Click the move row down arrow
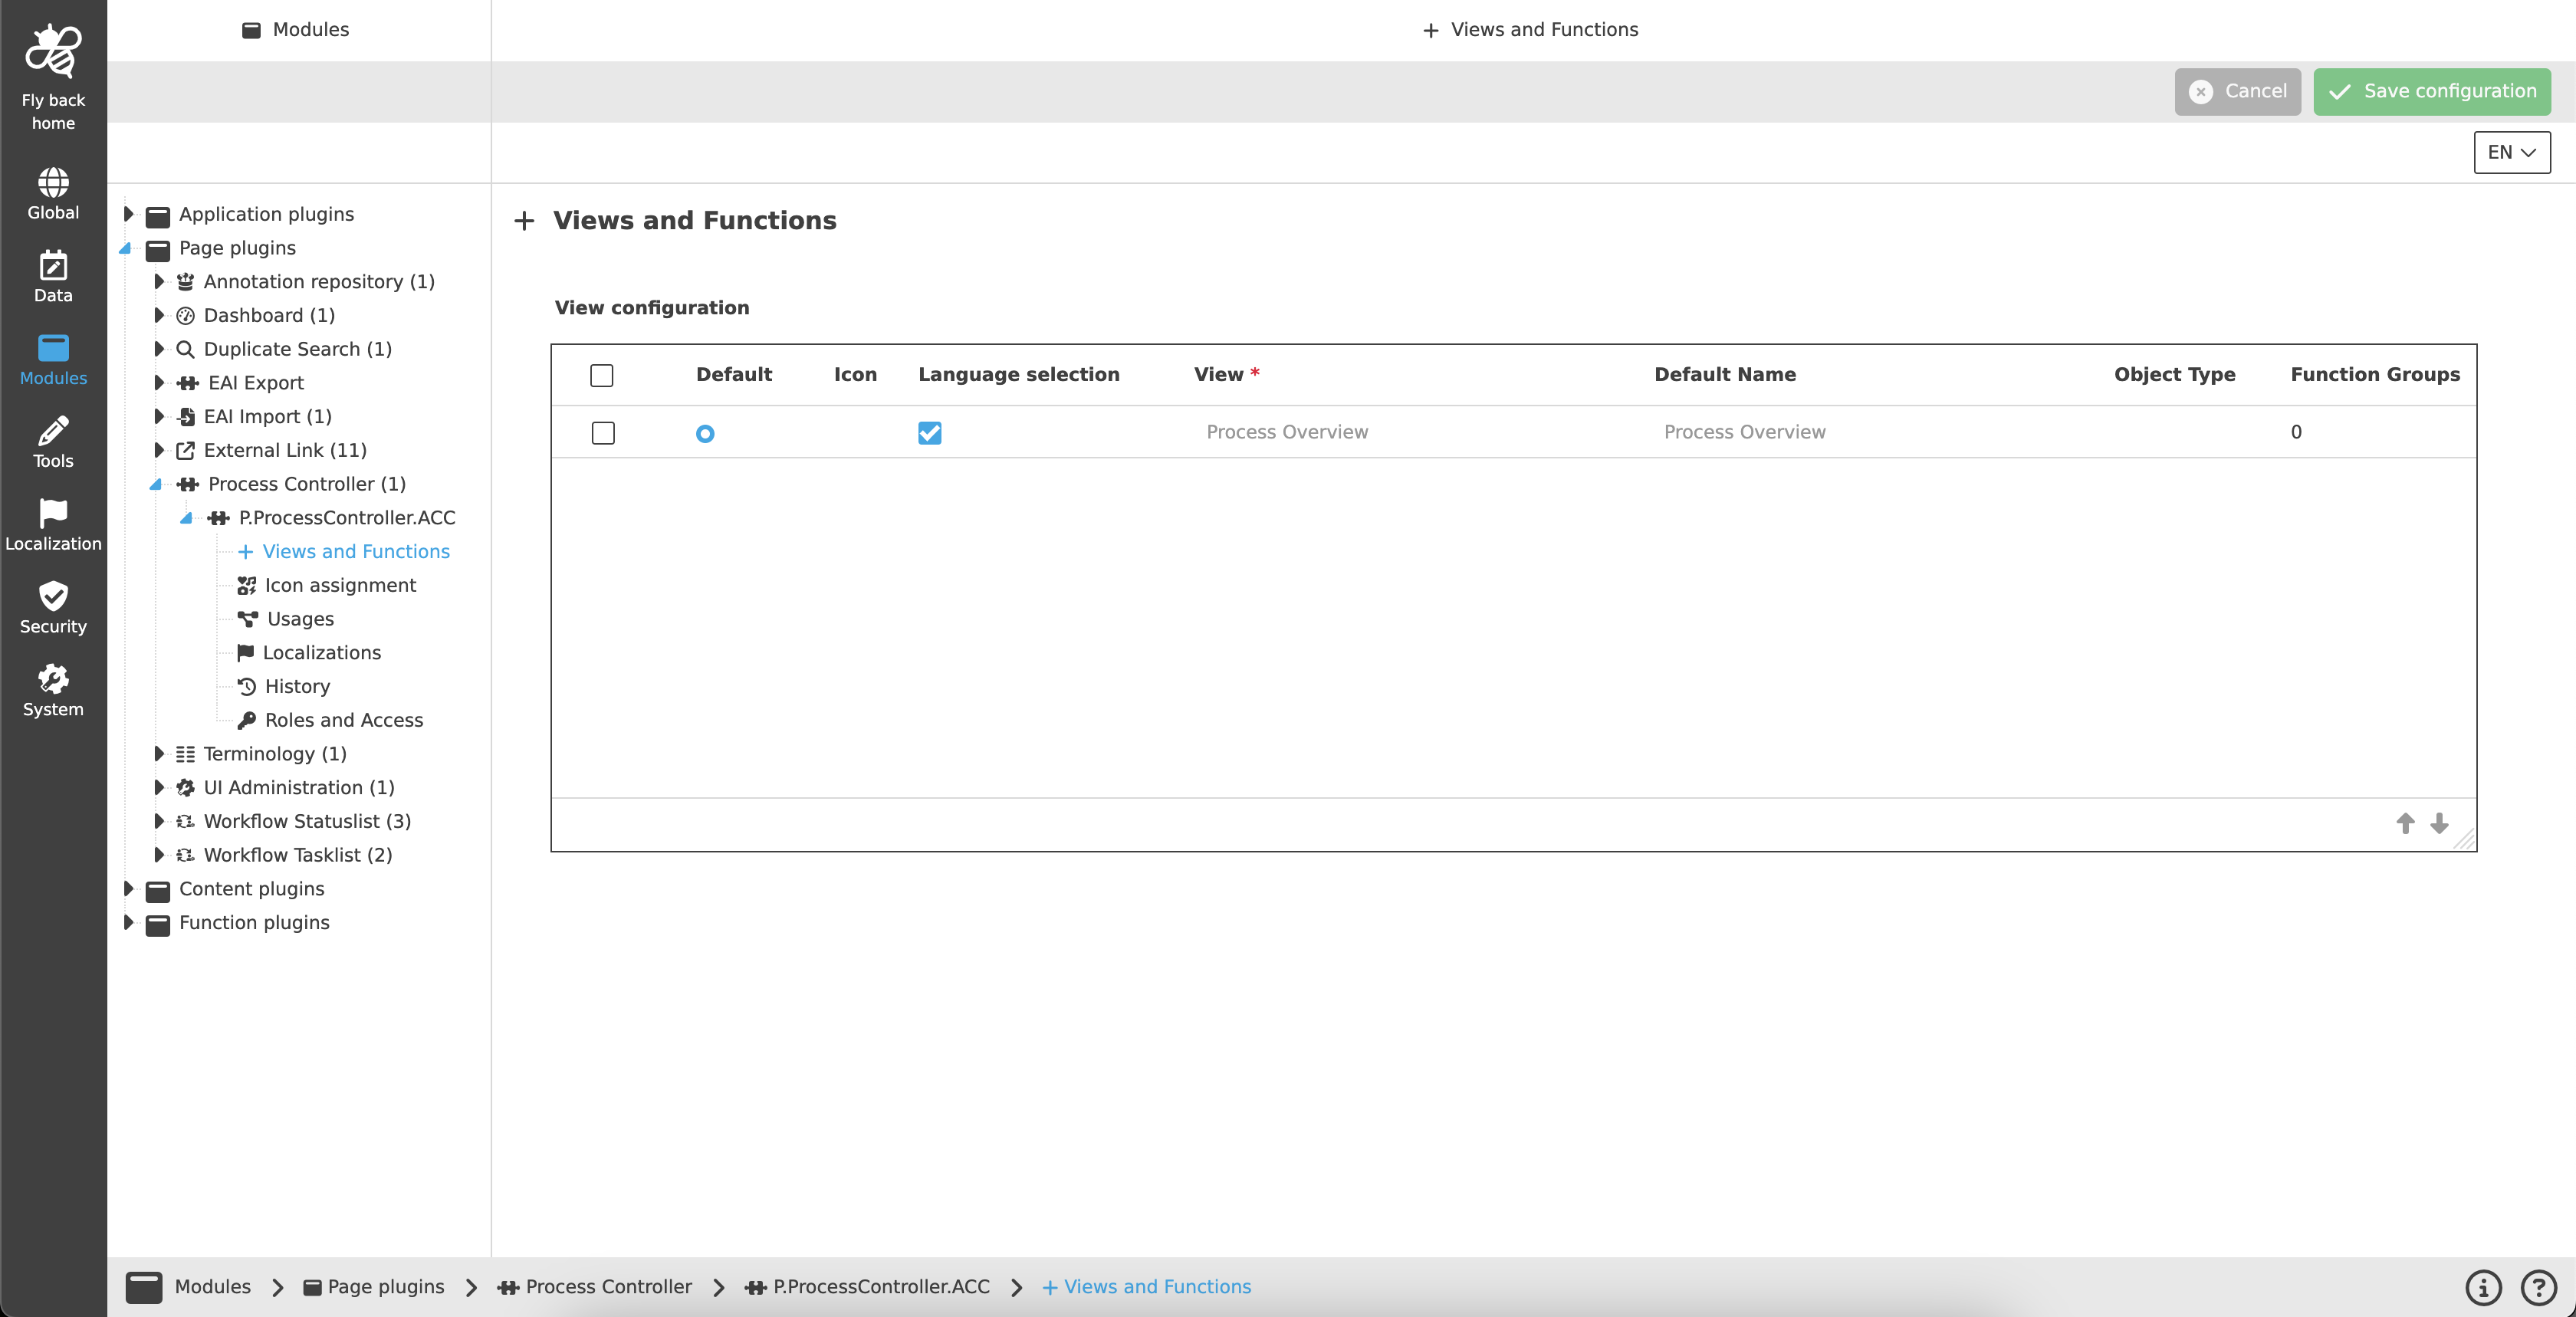2576x1317 pixels. coord(2440,824)
